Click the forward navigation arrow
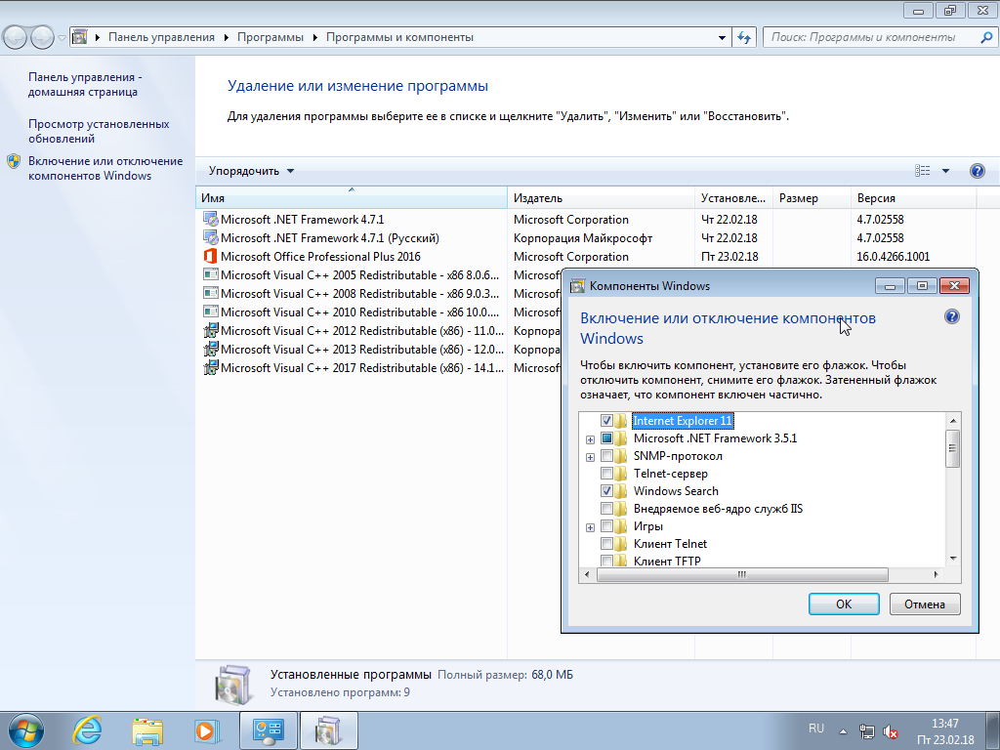The height and width of the screenshot is (750, 1000). pos(42,38)
